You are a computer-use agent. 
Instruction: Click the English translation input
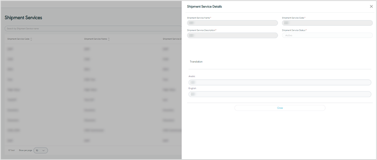tap(280, 94)
